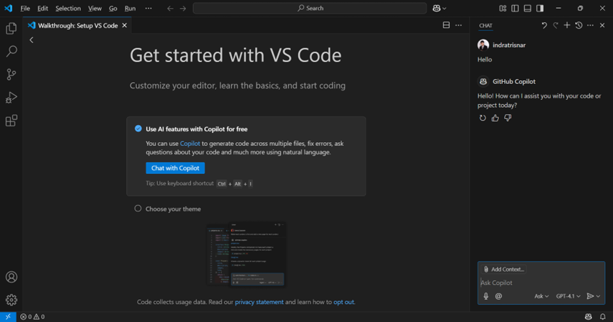Screen dimensions: 613x322
Task: Open the Go menu
Action: pos(113,8)
